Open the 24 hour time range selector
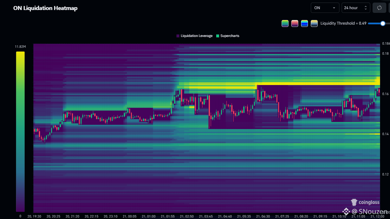Screen dimensions: 390x219 pyautogui.click(x=356, y=8)
